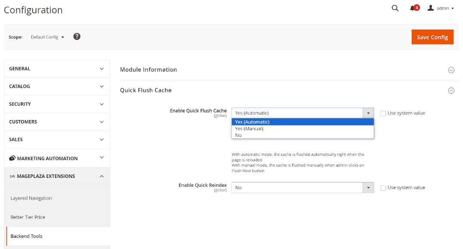Enable Use system value for Quick Flush Cache
Image resolution: width=463 pixels, height=249 pixels.
[x=383, y=113]
